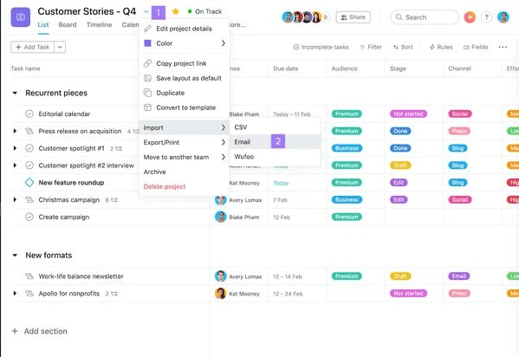The width and height of the screenshot is (519, 357).
Task: Switch to the Timeline tab
Action: 99,25
